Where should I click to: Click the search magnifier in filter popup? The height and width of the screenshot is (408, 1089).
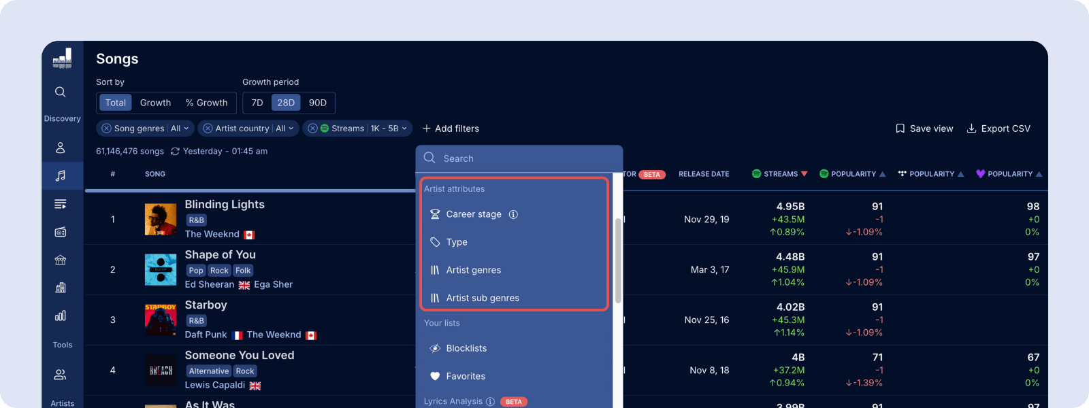(x=429, y=158)
